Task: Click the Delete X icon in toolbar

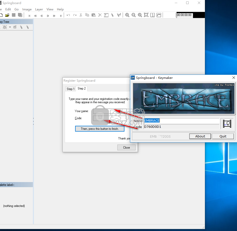Action: (100, 15)
